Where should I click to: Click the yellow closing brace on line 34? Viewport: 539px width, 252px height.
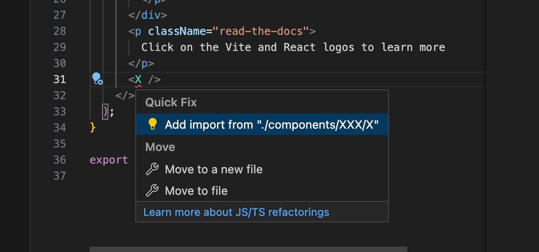93,128
